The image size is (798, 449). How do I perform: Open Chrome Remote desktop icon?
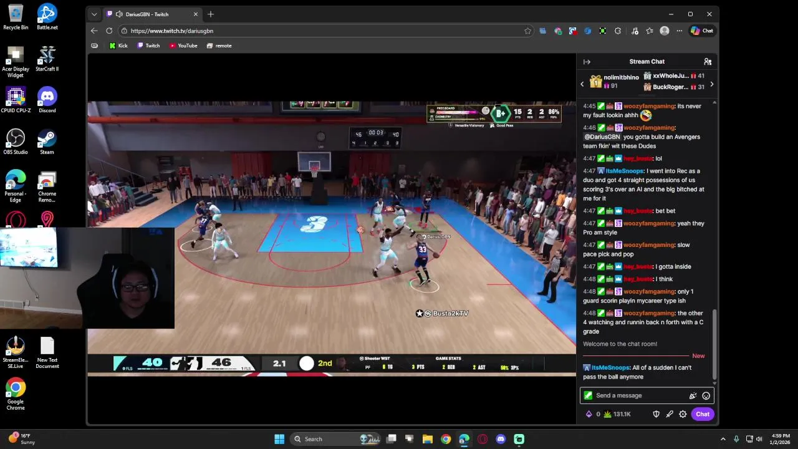[47, 186]
